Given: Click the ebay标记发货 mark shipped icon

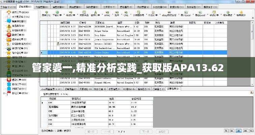Looking at the screenshot, I should [169, 12].
